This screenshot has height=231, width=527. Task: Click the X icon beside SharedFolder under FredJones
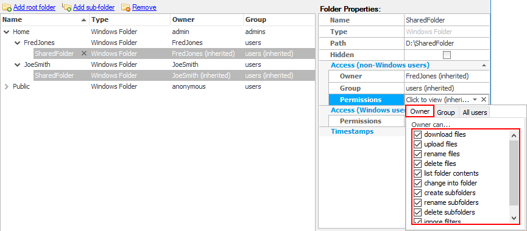click(84, 53)
